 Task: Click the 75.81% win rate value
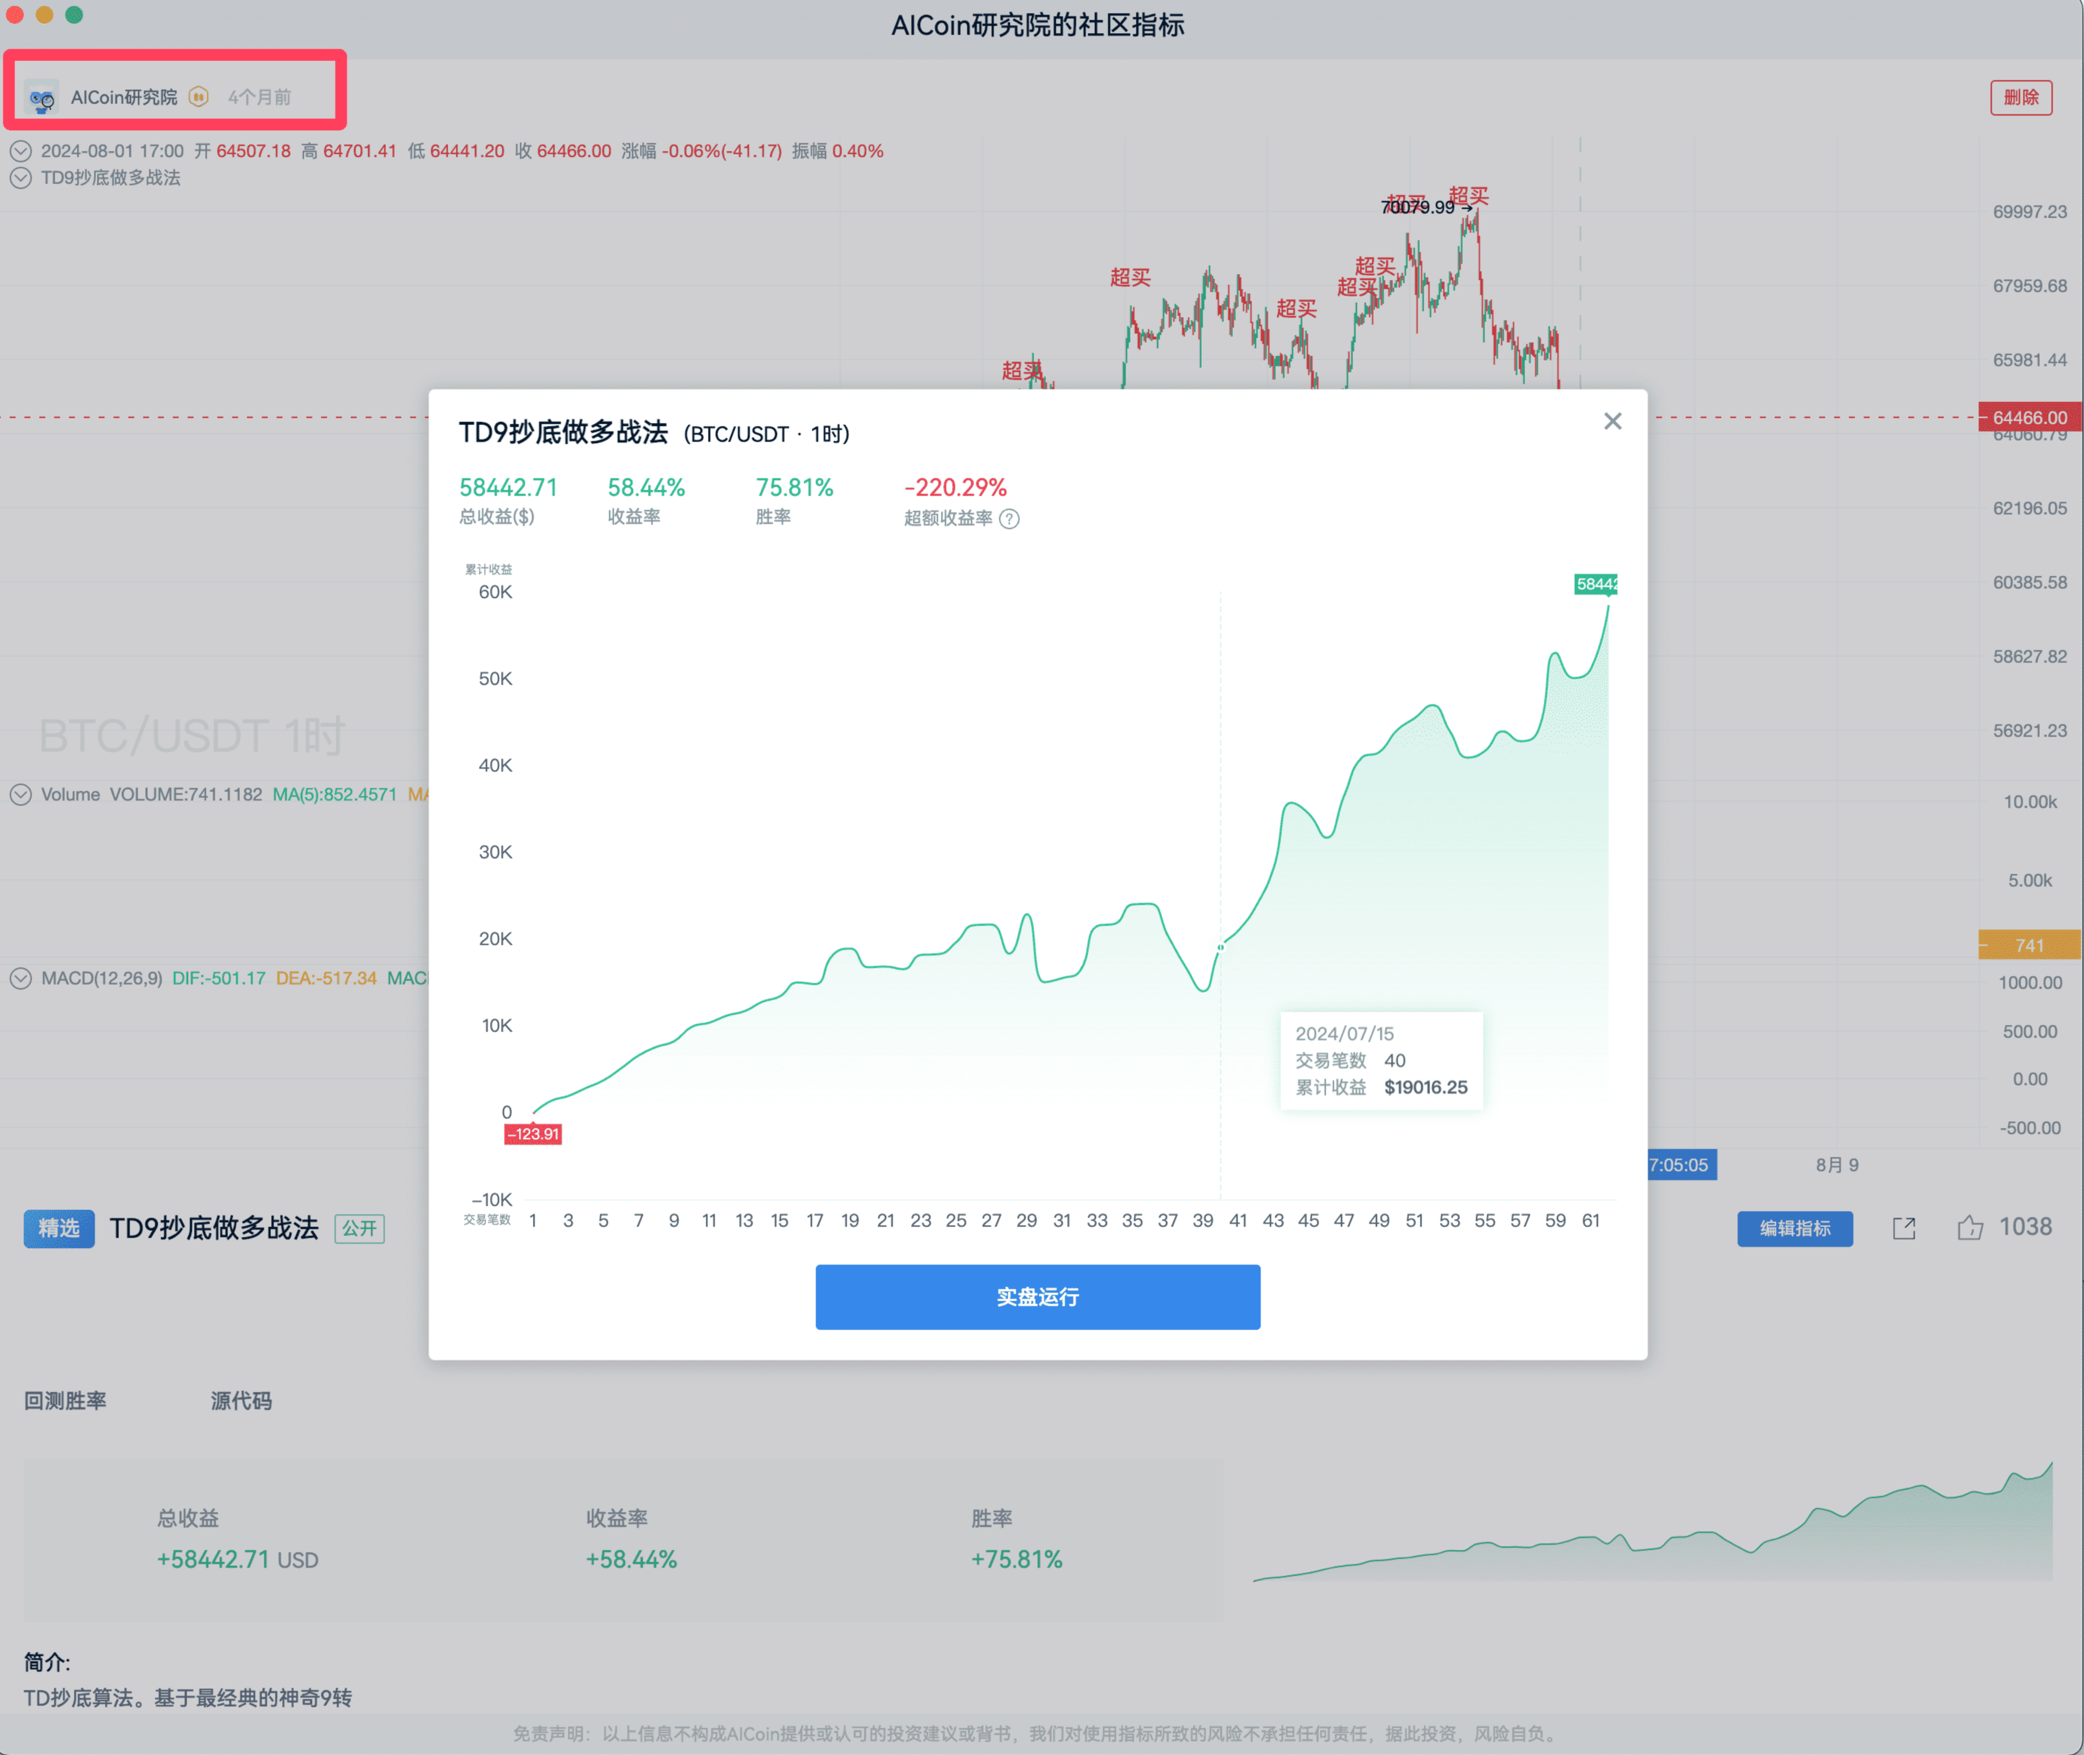point(794,488)
